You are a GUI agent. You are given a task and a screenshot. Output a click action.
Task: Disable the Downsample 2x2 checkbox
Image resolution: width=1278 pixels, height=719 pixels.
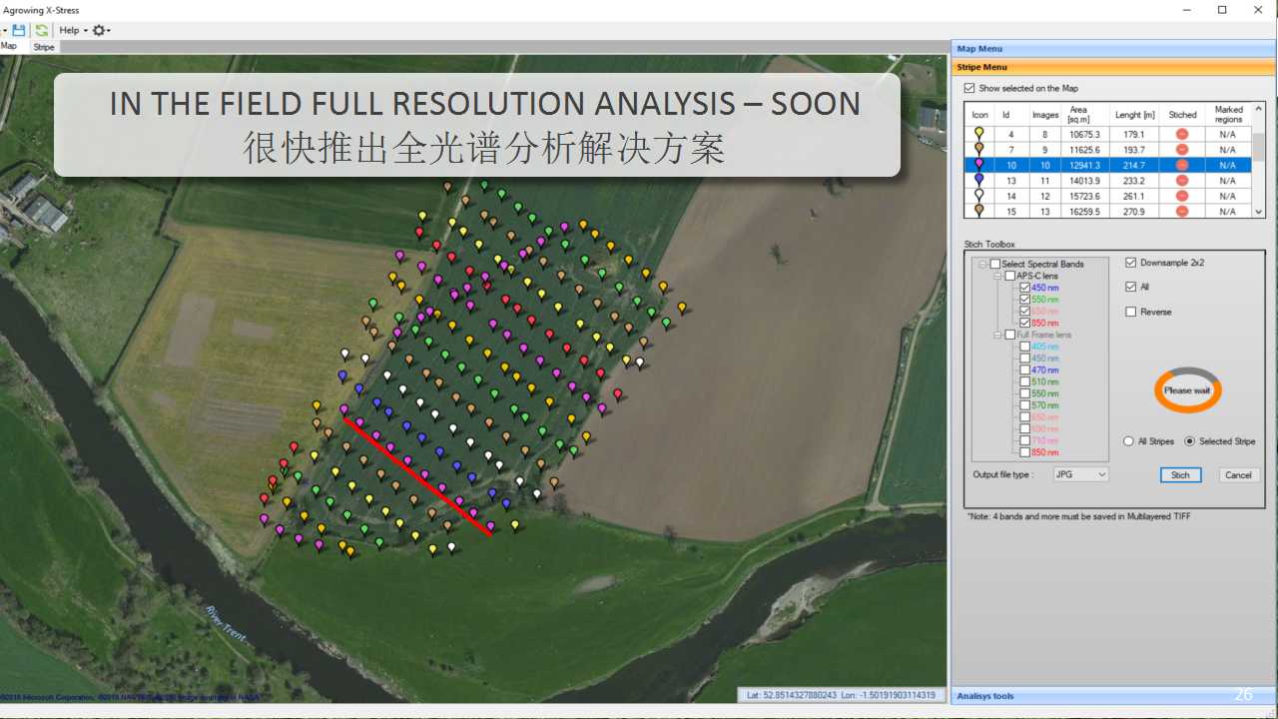coord(1130,263)
